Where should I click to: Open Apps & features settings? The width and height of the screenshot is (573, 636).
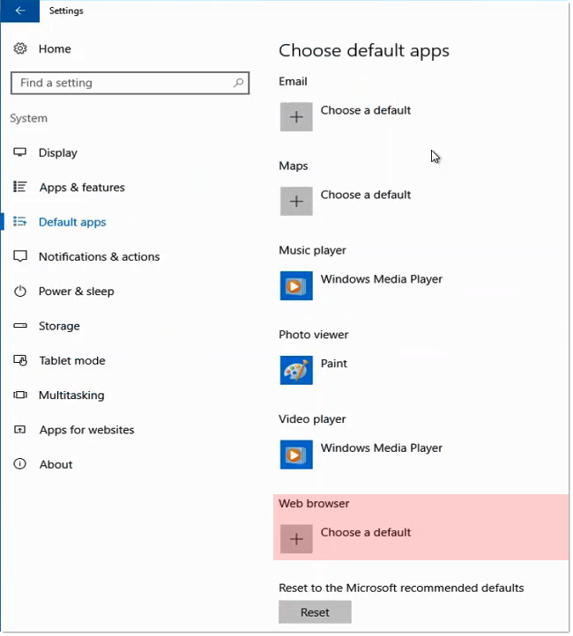pyautogui.click(x=82, y=188)
